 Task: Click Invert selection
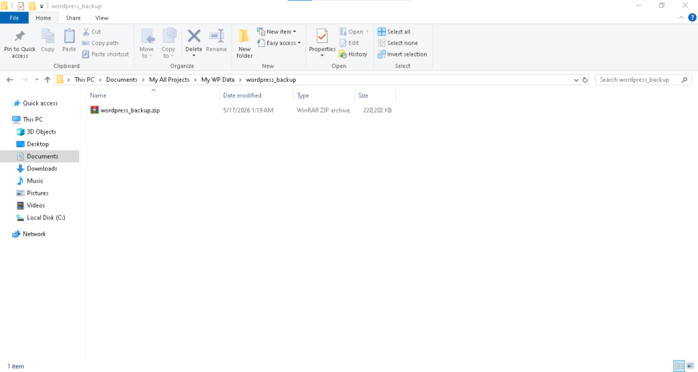coord(402,55)
